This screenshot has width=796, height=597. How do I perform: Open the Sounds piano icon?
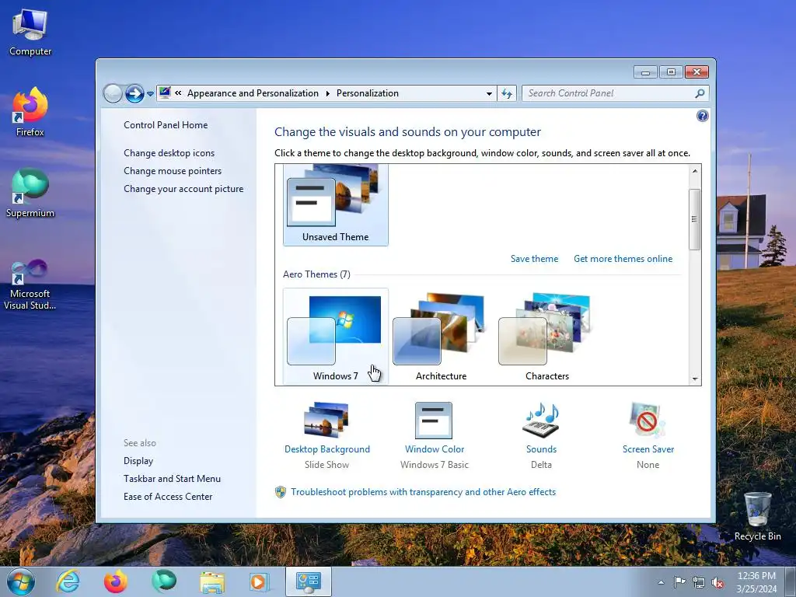point(541,420)
